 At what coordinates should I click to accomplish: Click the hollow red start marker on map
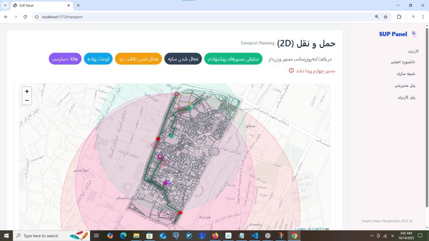pyautogui.click(x=177, y=94)
